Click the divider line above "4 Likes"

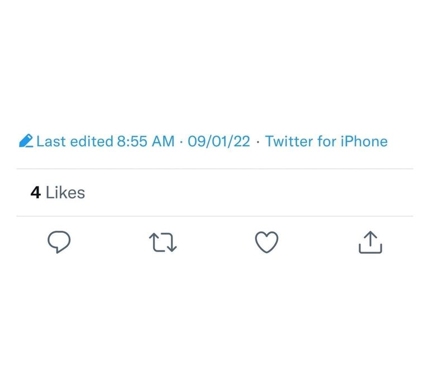[x=214, y=169]
